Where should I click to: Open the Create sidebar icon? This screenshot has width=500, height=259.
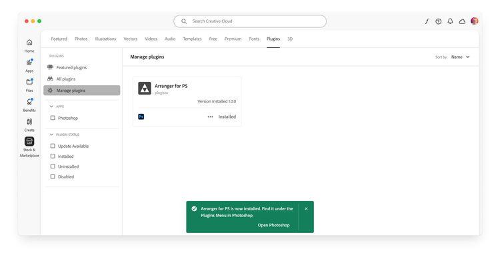point(29,121)
